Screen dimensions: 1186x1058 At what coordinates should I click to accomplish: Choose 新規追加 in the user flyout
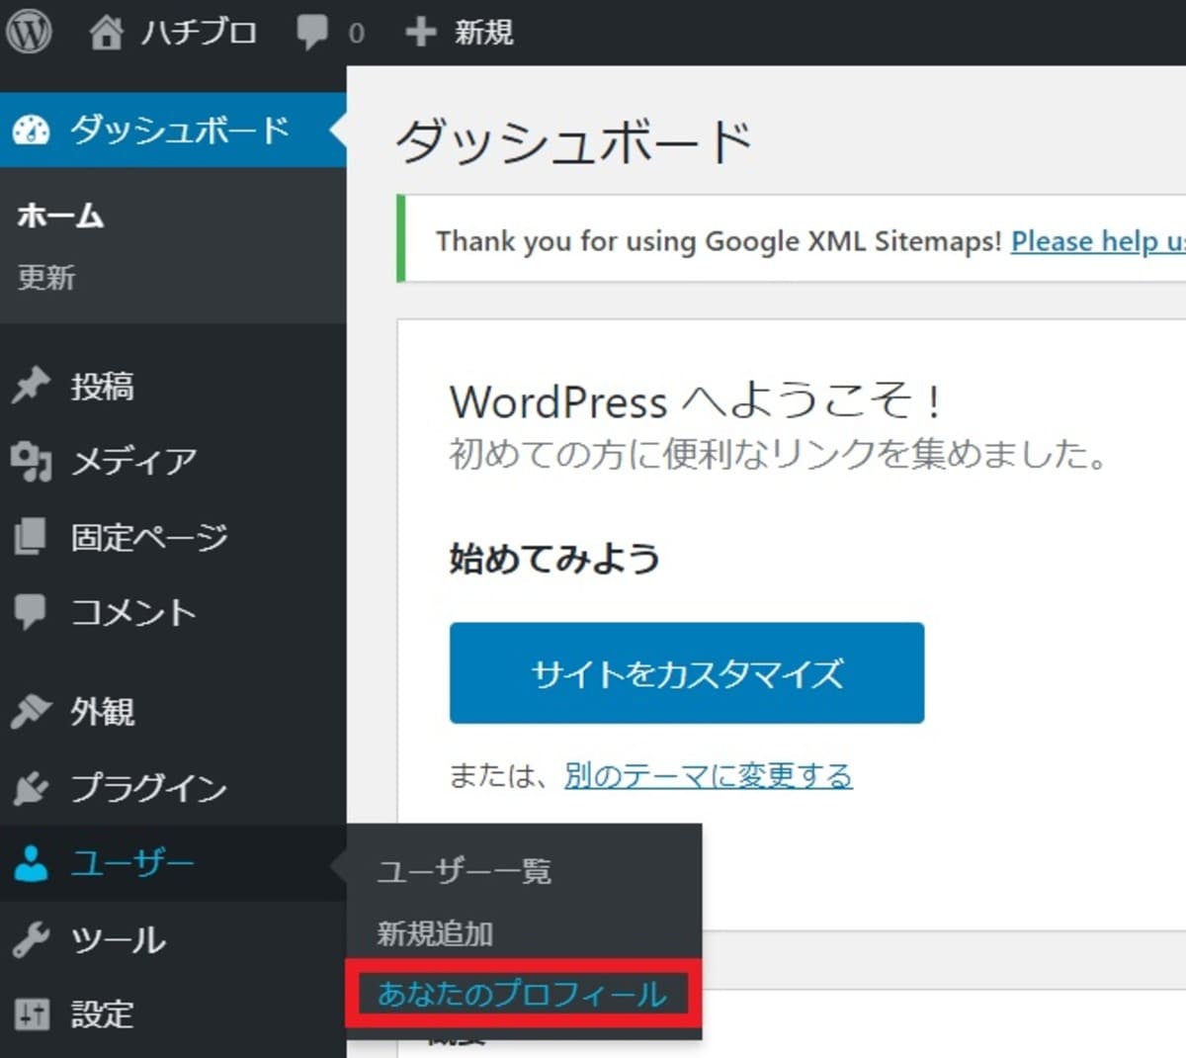435,933
